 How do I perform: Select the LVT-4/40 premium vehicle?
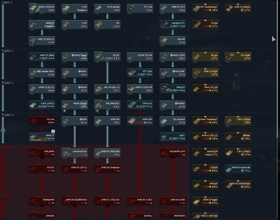[x=237, y=56]
